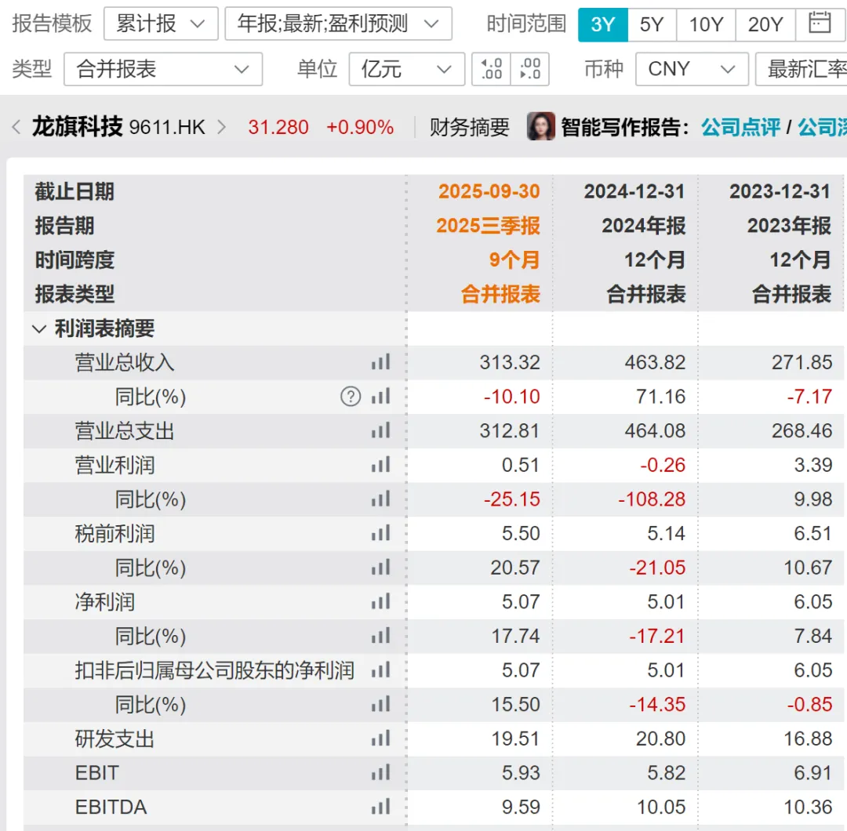Click EBIT value 6.91
847x831 pixels.
(813, 773)
